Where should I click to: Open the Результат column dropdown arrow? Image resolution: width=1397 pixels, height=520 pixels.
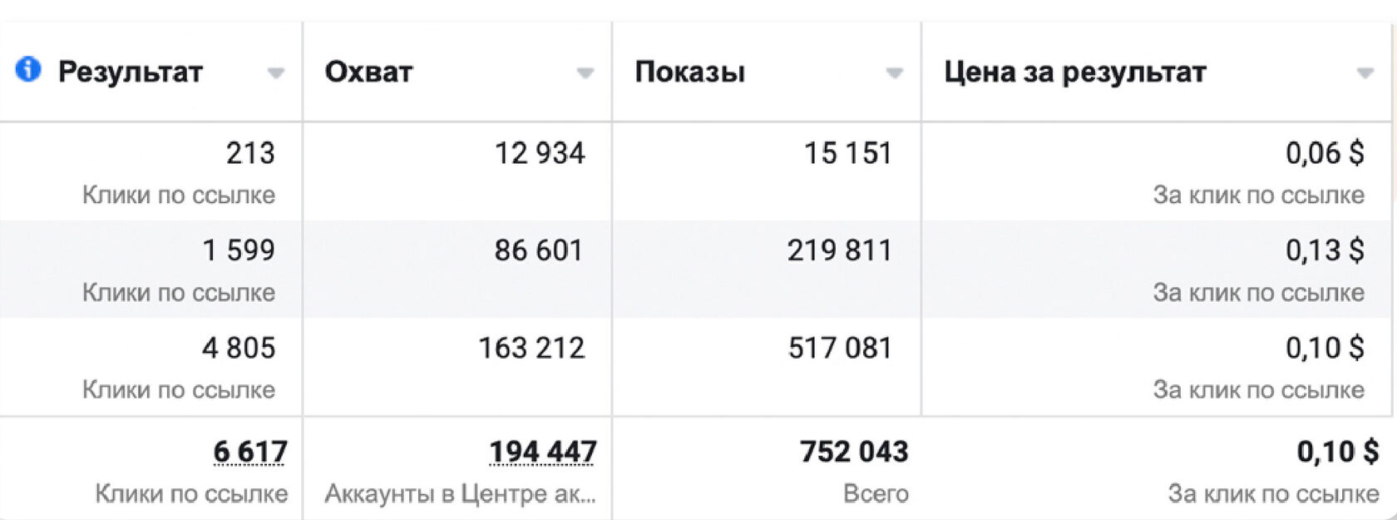(276, 73)
